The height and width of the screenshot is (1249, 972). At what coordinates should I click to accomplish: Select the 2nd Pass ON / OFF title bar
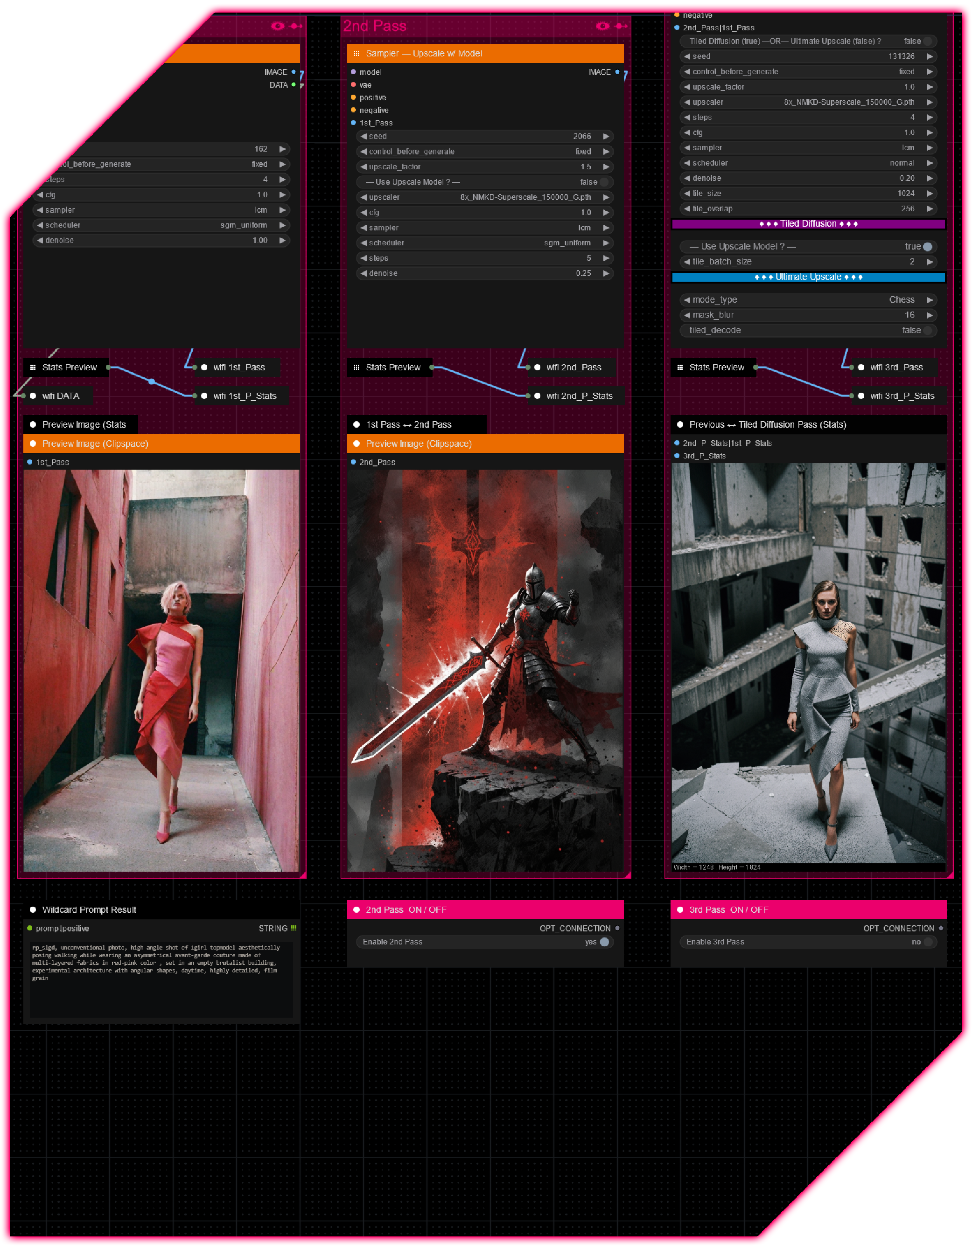[485, 909]
